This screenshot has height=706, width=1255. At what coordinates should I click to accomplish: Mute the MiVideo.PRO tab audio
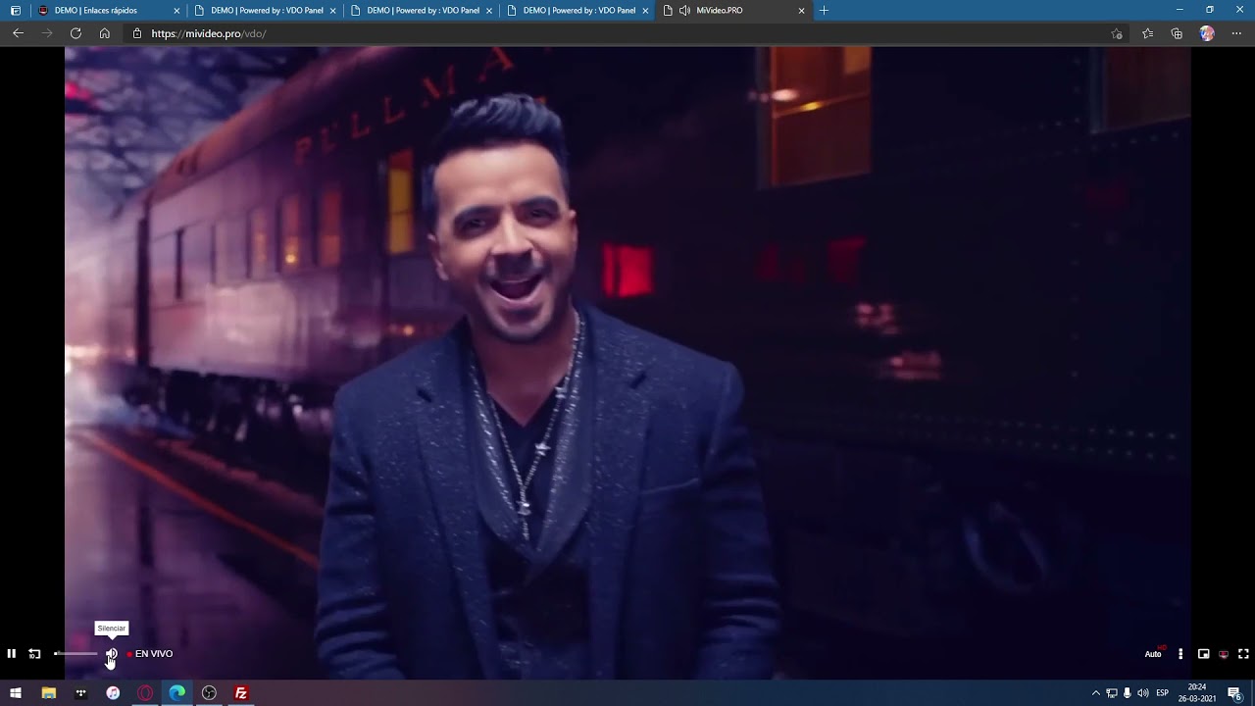(684, 11)
